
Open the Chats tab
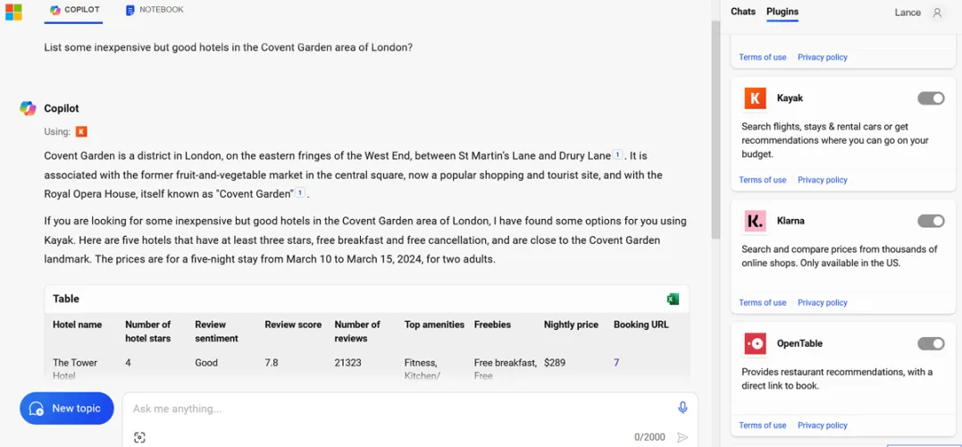(742, 12)
